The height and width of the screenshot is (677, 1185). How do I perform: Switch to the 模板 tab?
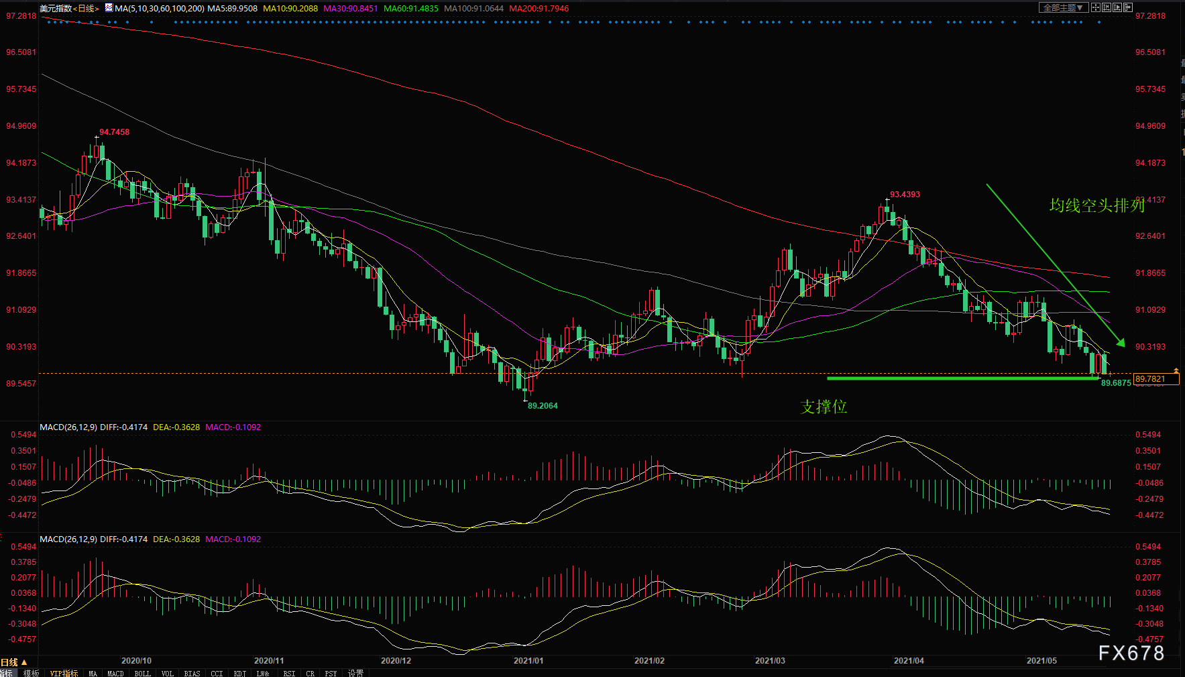[31, 673]
